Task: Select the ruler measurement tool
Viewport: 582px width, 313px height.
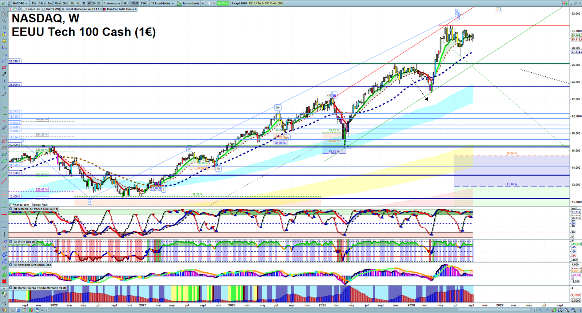Action: pyautogui.click(x=4, y=128)
